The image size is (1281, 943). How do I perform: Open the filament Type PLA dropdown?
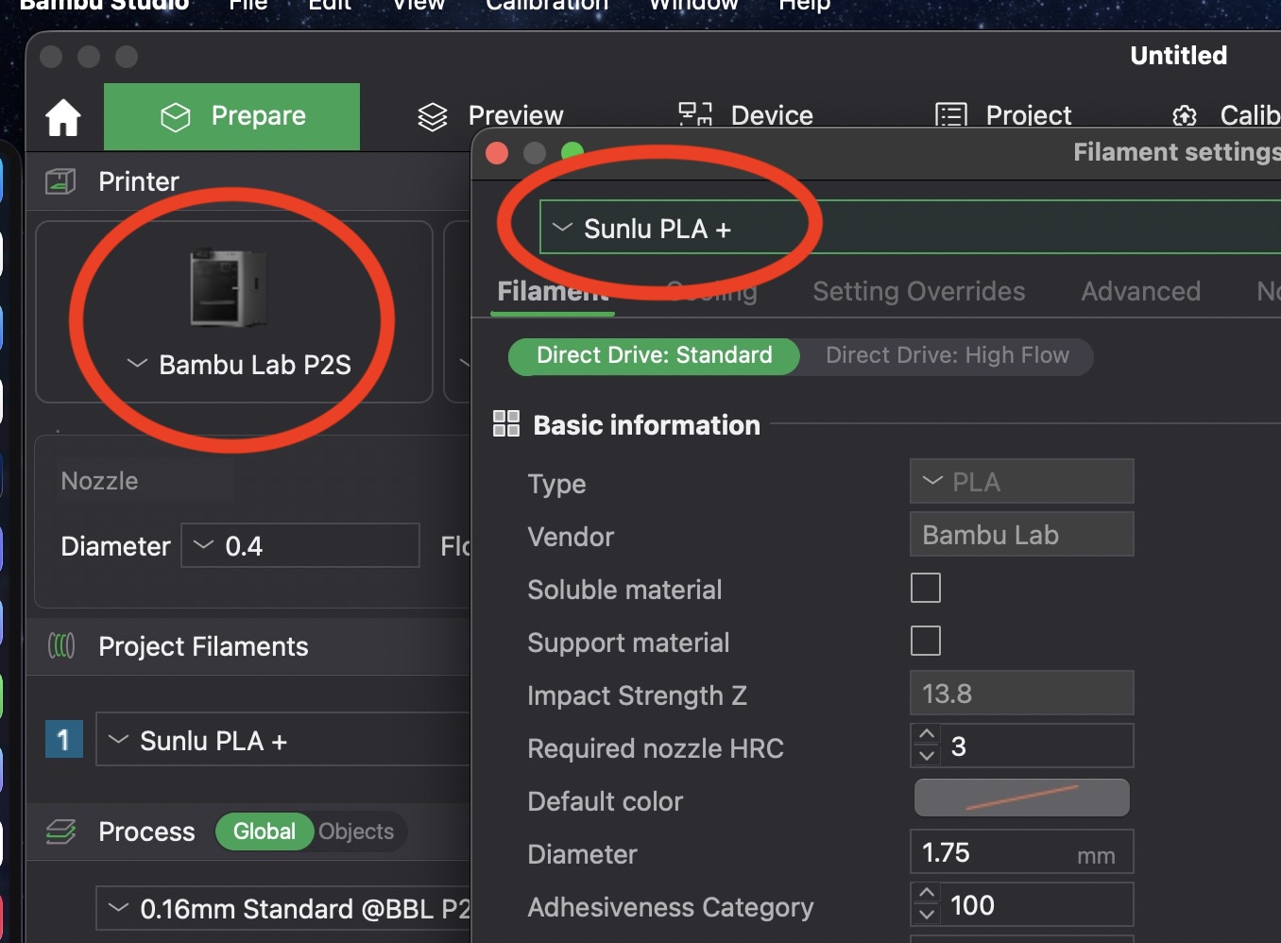coord(1022,482)
